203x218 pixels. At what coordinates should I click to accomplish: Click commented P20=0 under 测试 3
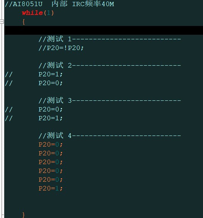50,109
